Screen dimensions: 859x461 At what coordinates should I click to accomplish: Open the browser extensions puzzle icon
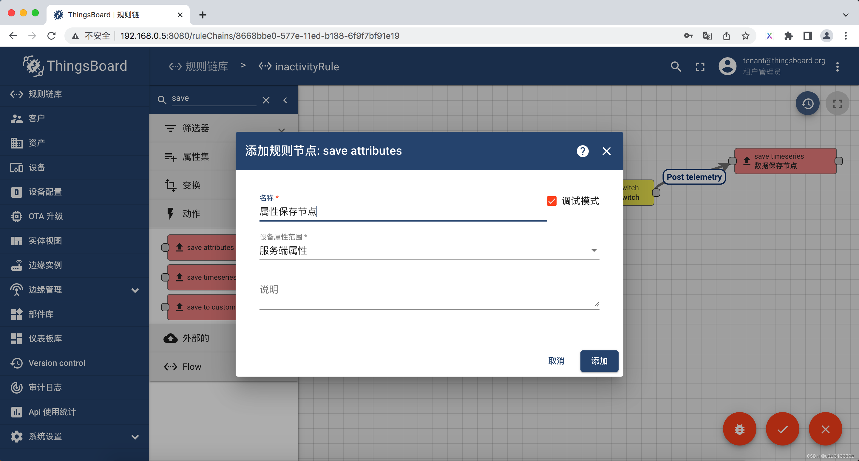click(x=788, y=36)
